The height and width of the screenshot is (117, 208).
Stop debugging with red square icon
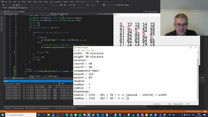(72, 5)
